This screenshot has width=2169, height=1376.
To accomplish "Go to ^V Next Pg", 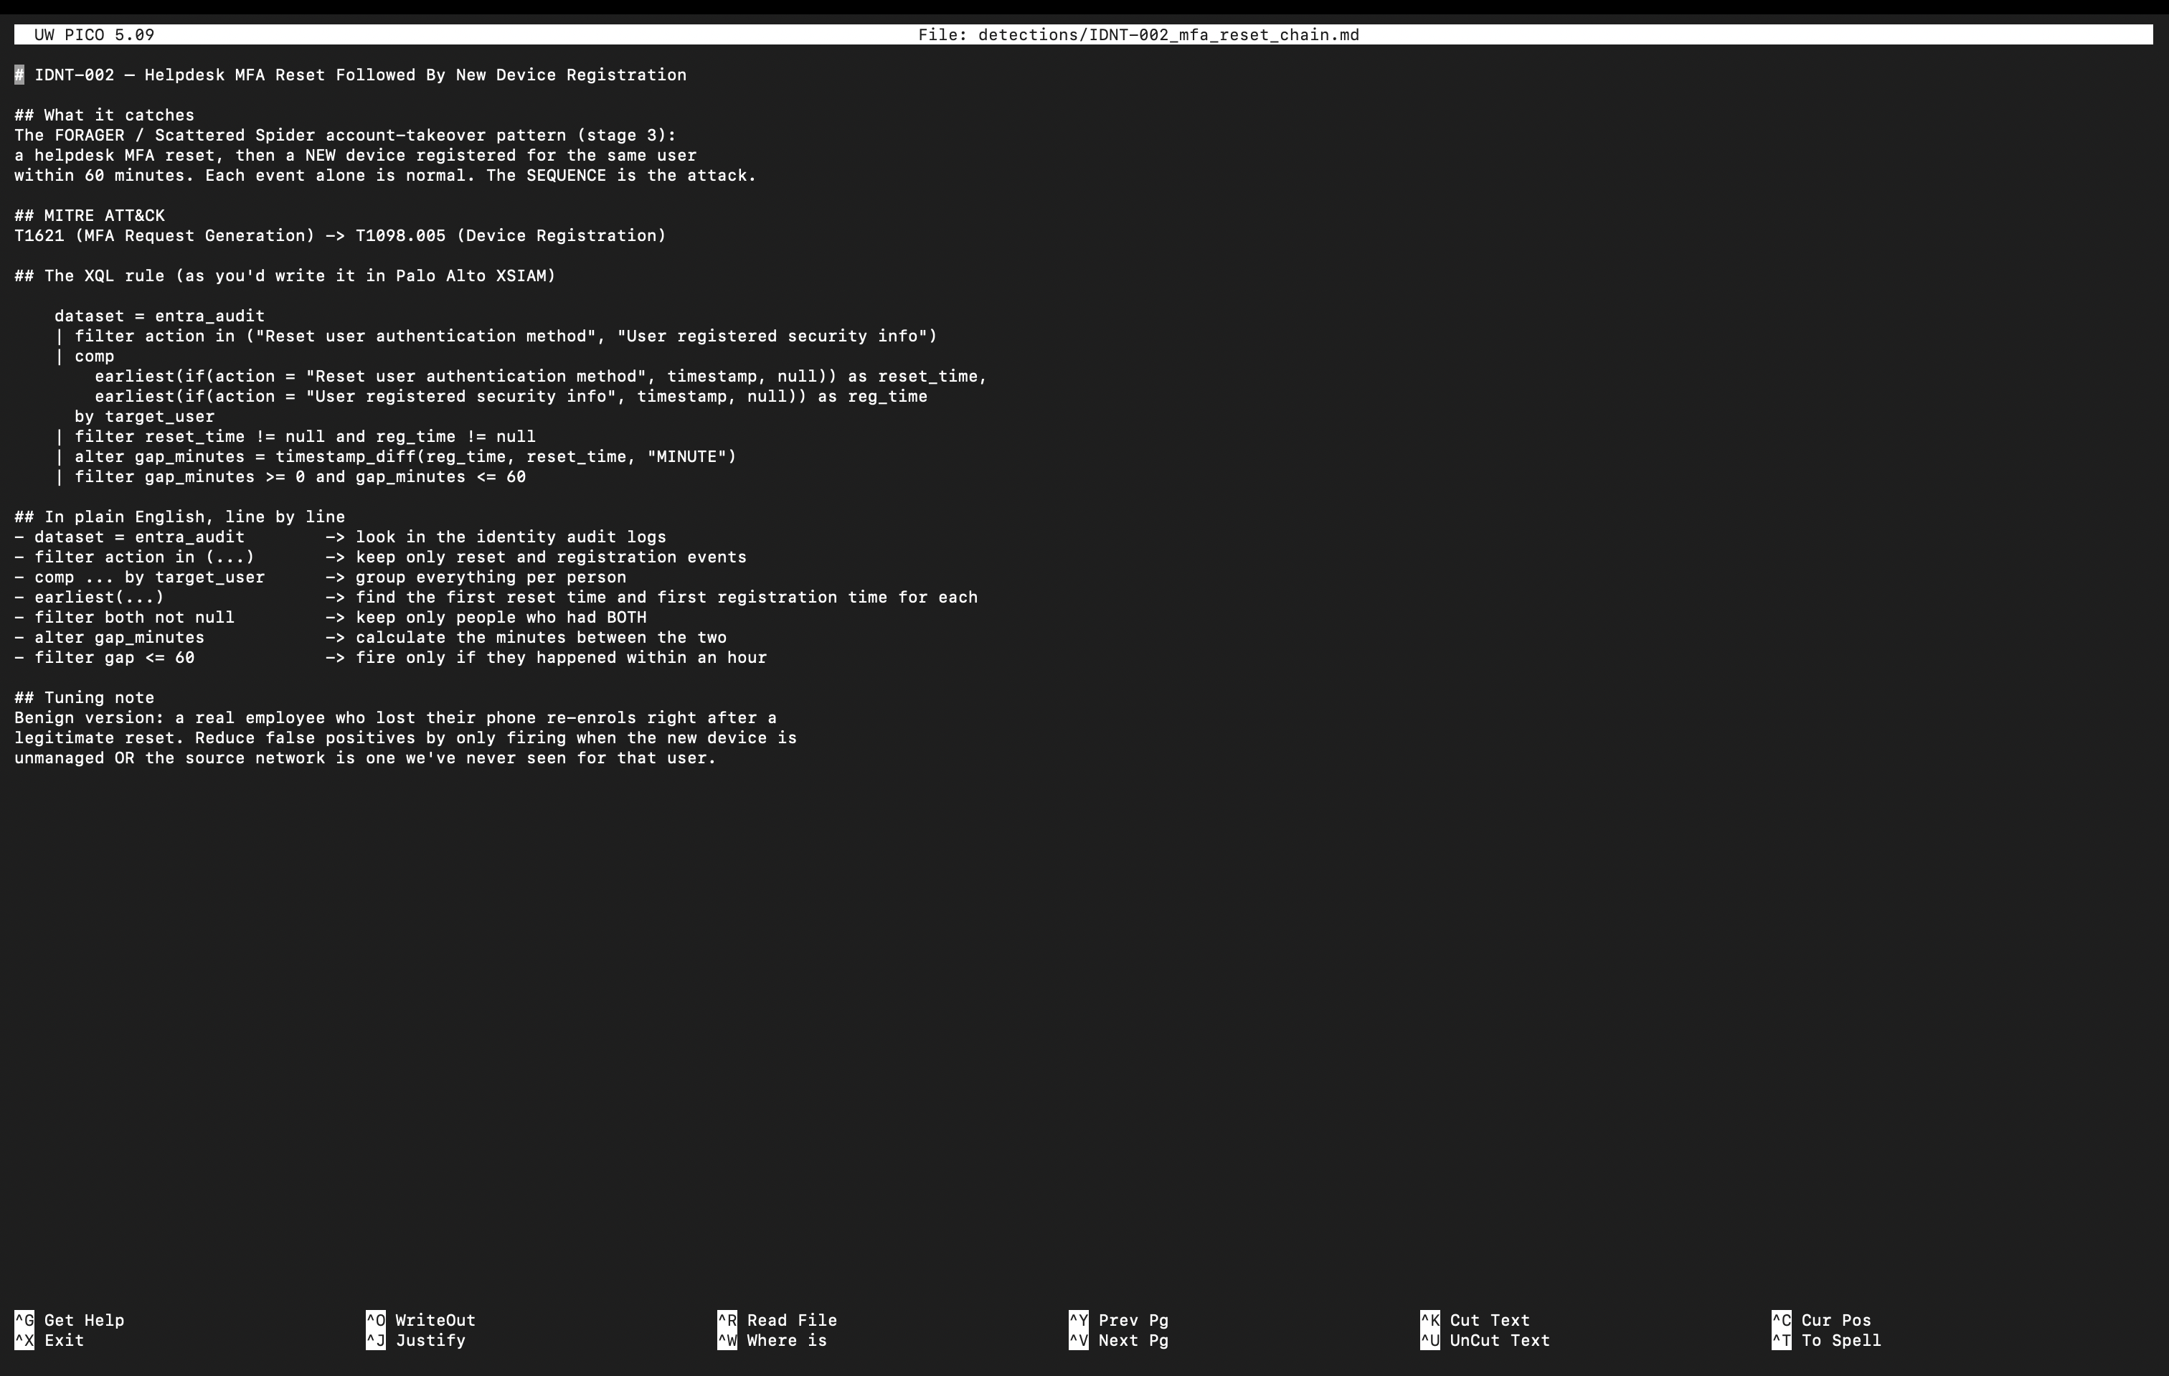I will pyautogui.click(x=1119, y=1340).
